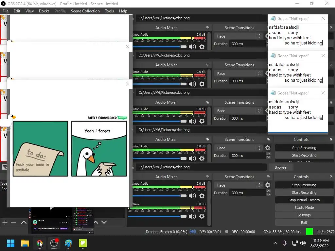The width and height of the screenshot is (335, 251).
Task: Click the C:/Users/VM6/Pictures/cdcd.png path field beside Browse
Action: (x=201, y=167)
